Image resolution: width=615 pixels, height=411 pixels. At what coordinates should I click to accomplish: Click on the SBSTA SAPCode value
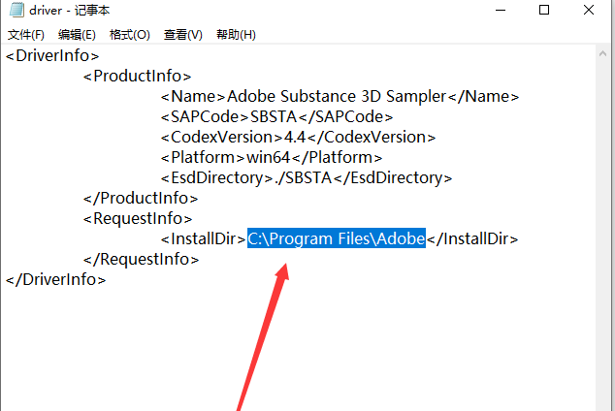[x=274, y=116]
